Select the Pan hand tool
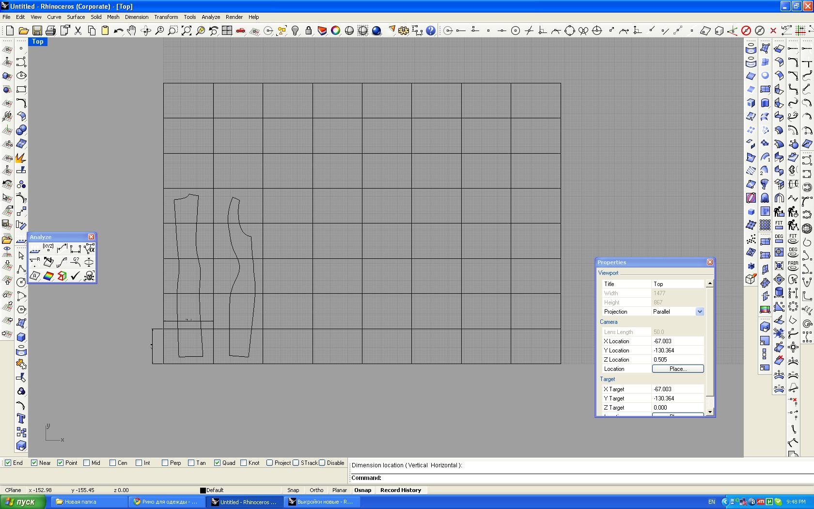 coord(132,31)
